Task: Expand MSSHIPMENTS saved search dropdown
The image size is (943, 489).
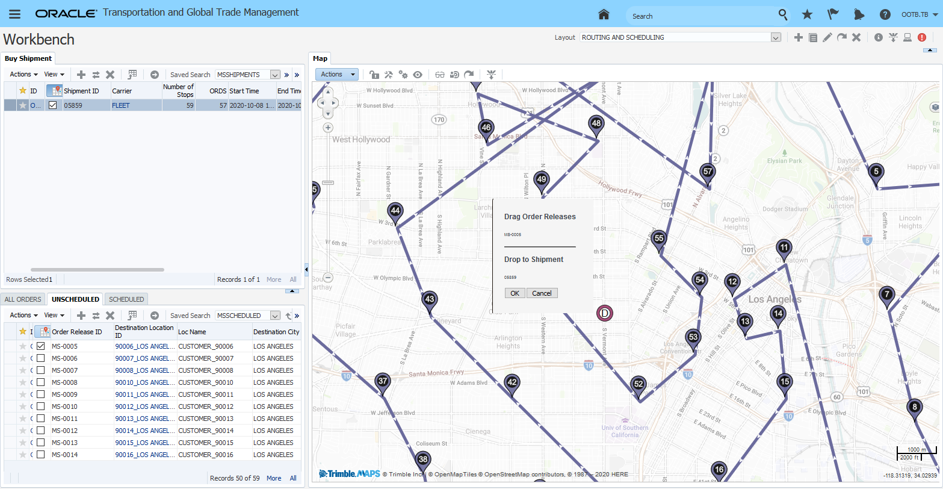Action: point(275,75)
